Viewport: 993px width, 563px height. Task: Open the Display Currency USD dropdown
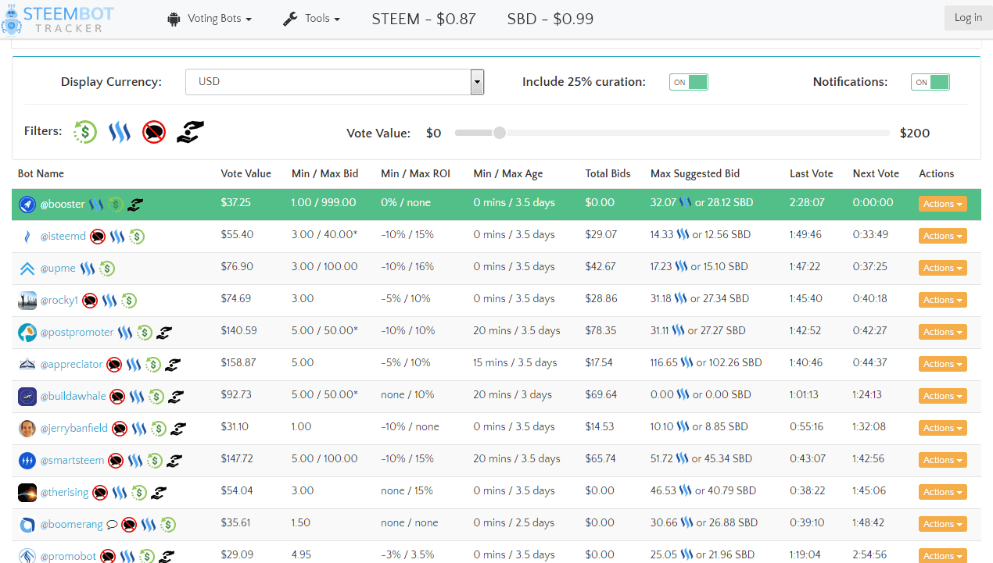[x=335, y=82]
